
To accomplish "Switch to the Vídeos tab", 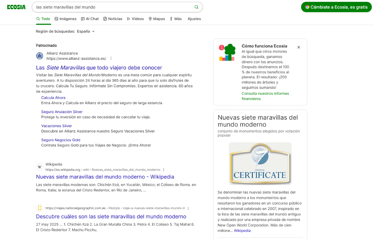I will coord(135,19).
